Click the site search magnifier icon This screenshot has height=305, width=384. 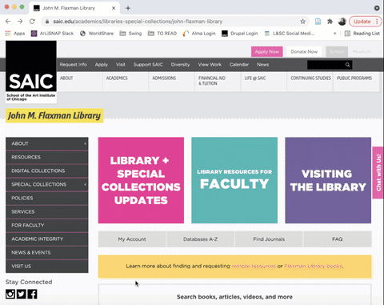[x=347, y=65]
